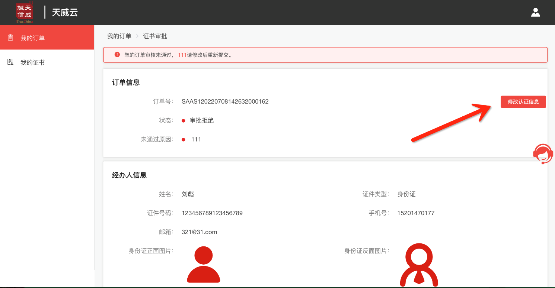Click the red warning icon in alert banner
The width and height of the screenshot is (555, 288).
[117, 55]
